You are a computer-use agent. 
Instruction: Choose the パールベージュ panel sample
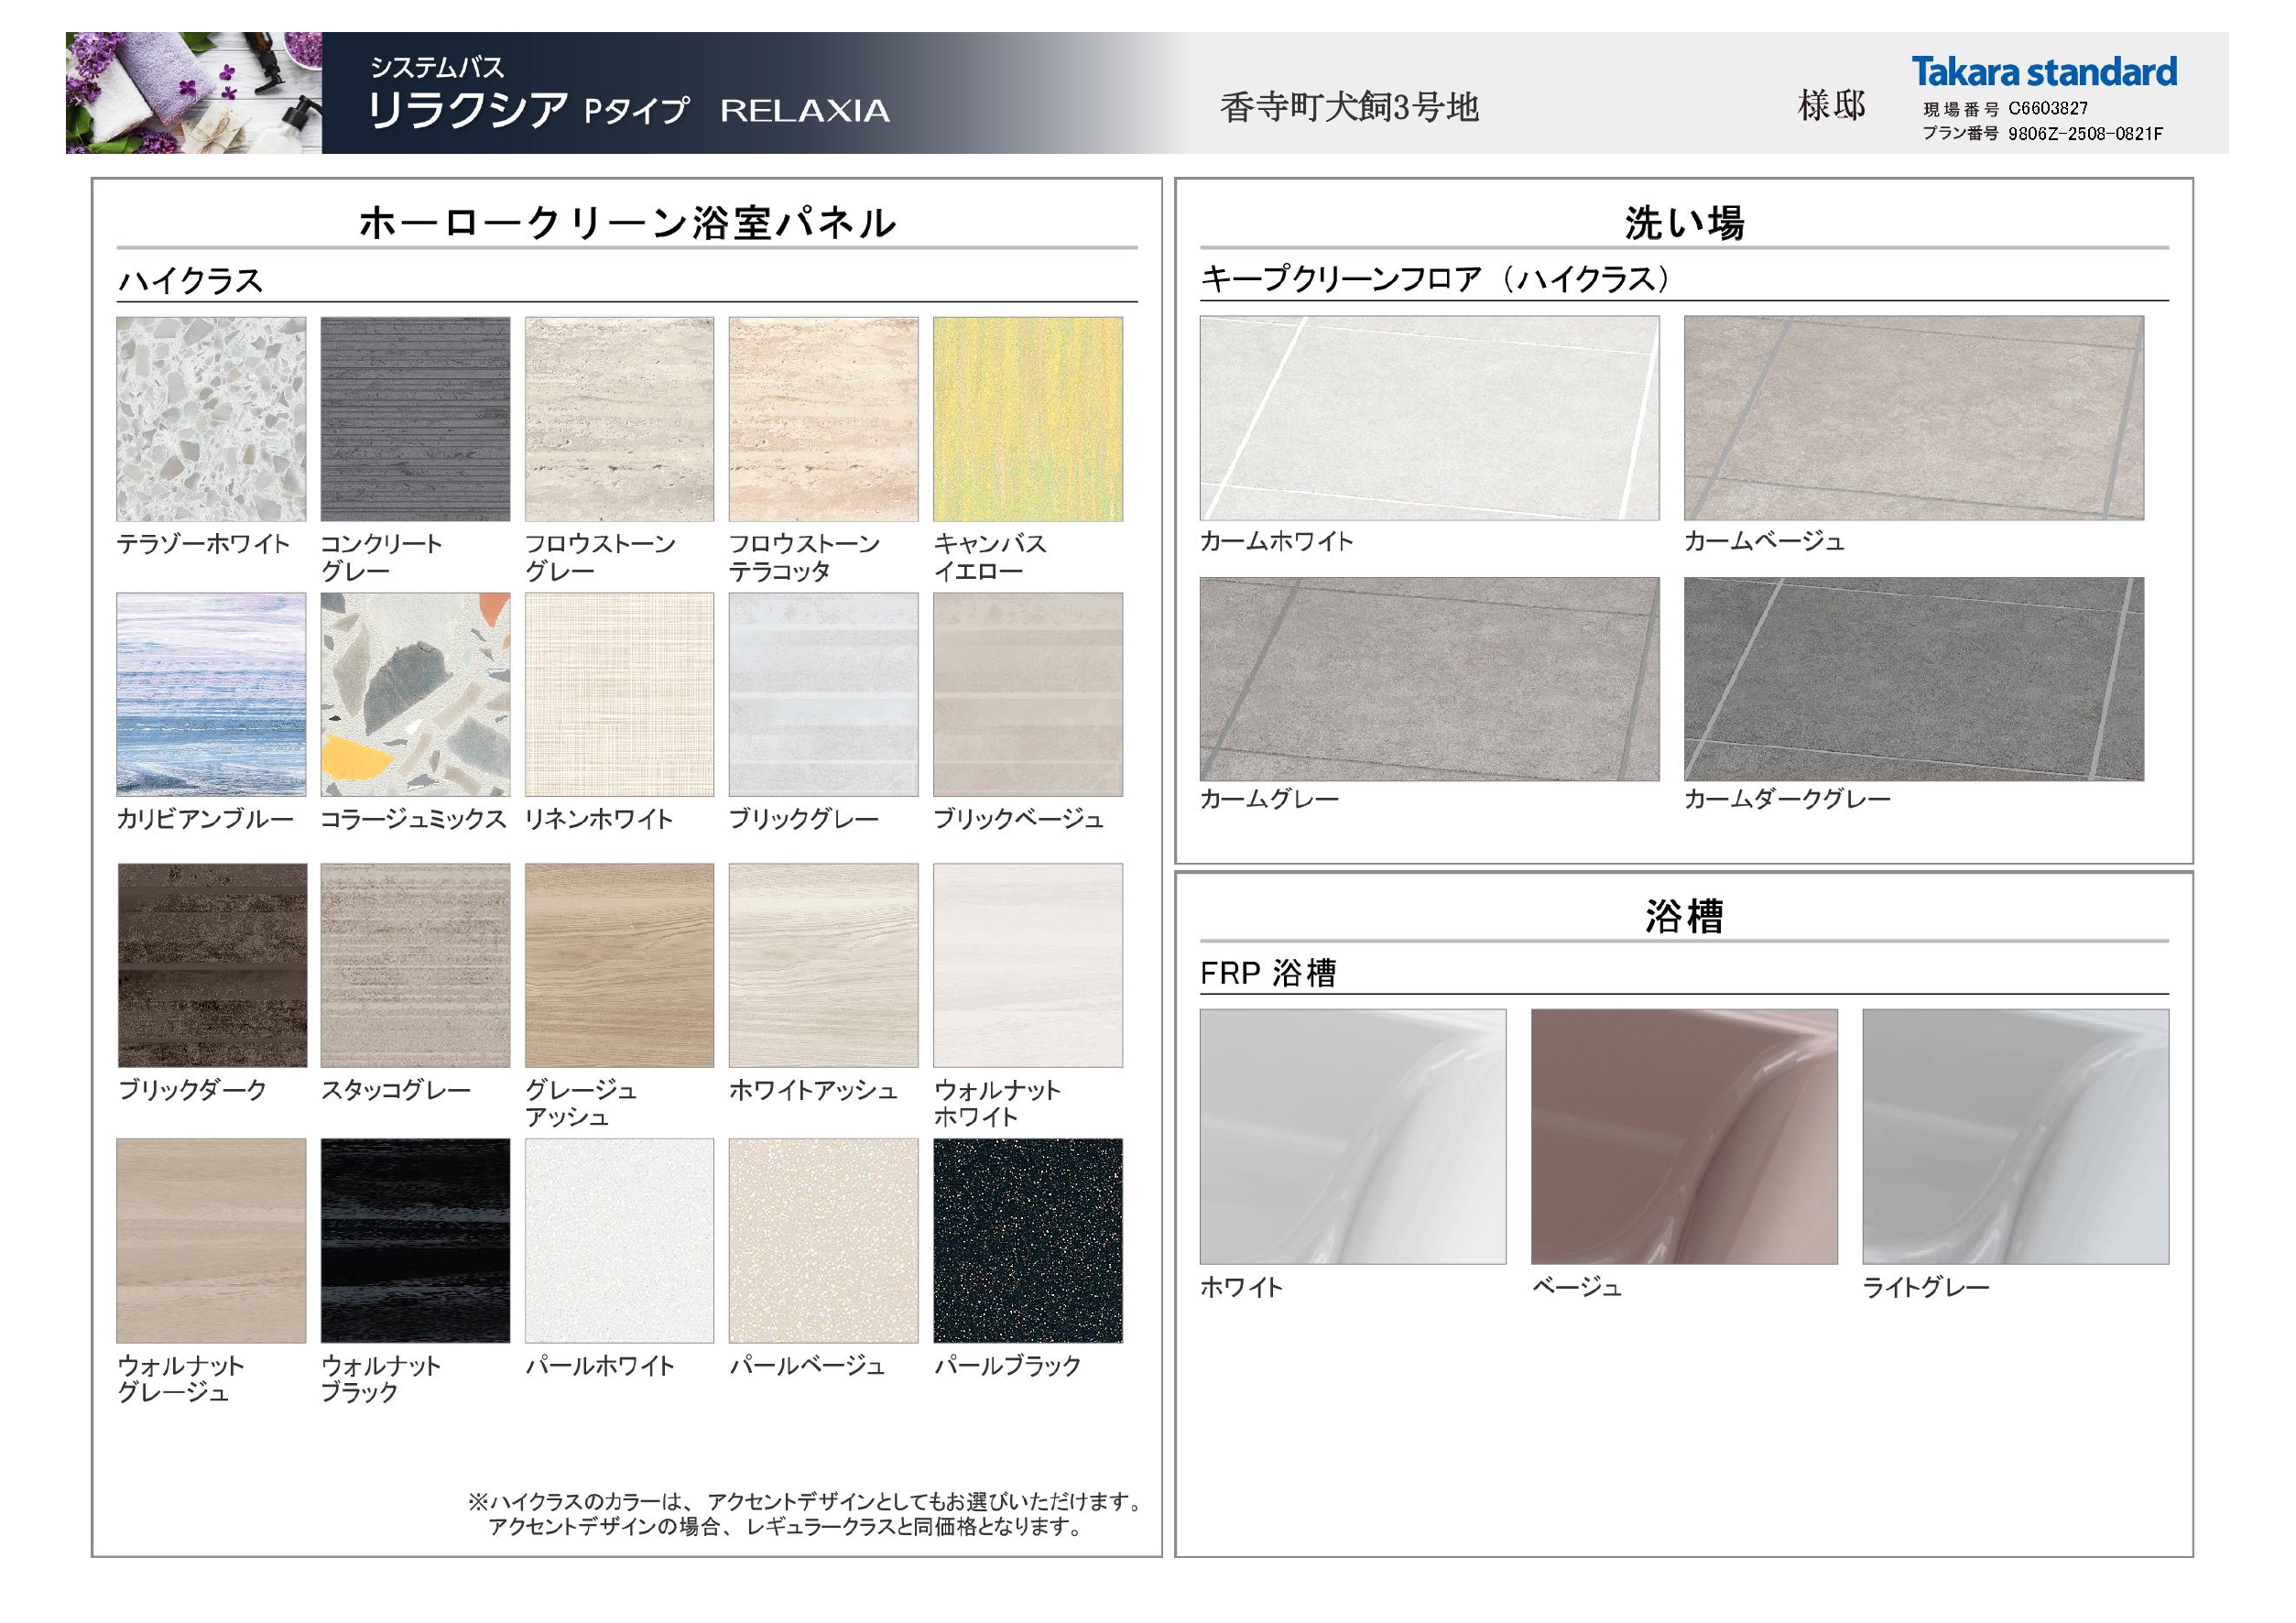(x=823, y=1240)
